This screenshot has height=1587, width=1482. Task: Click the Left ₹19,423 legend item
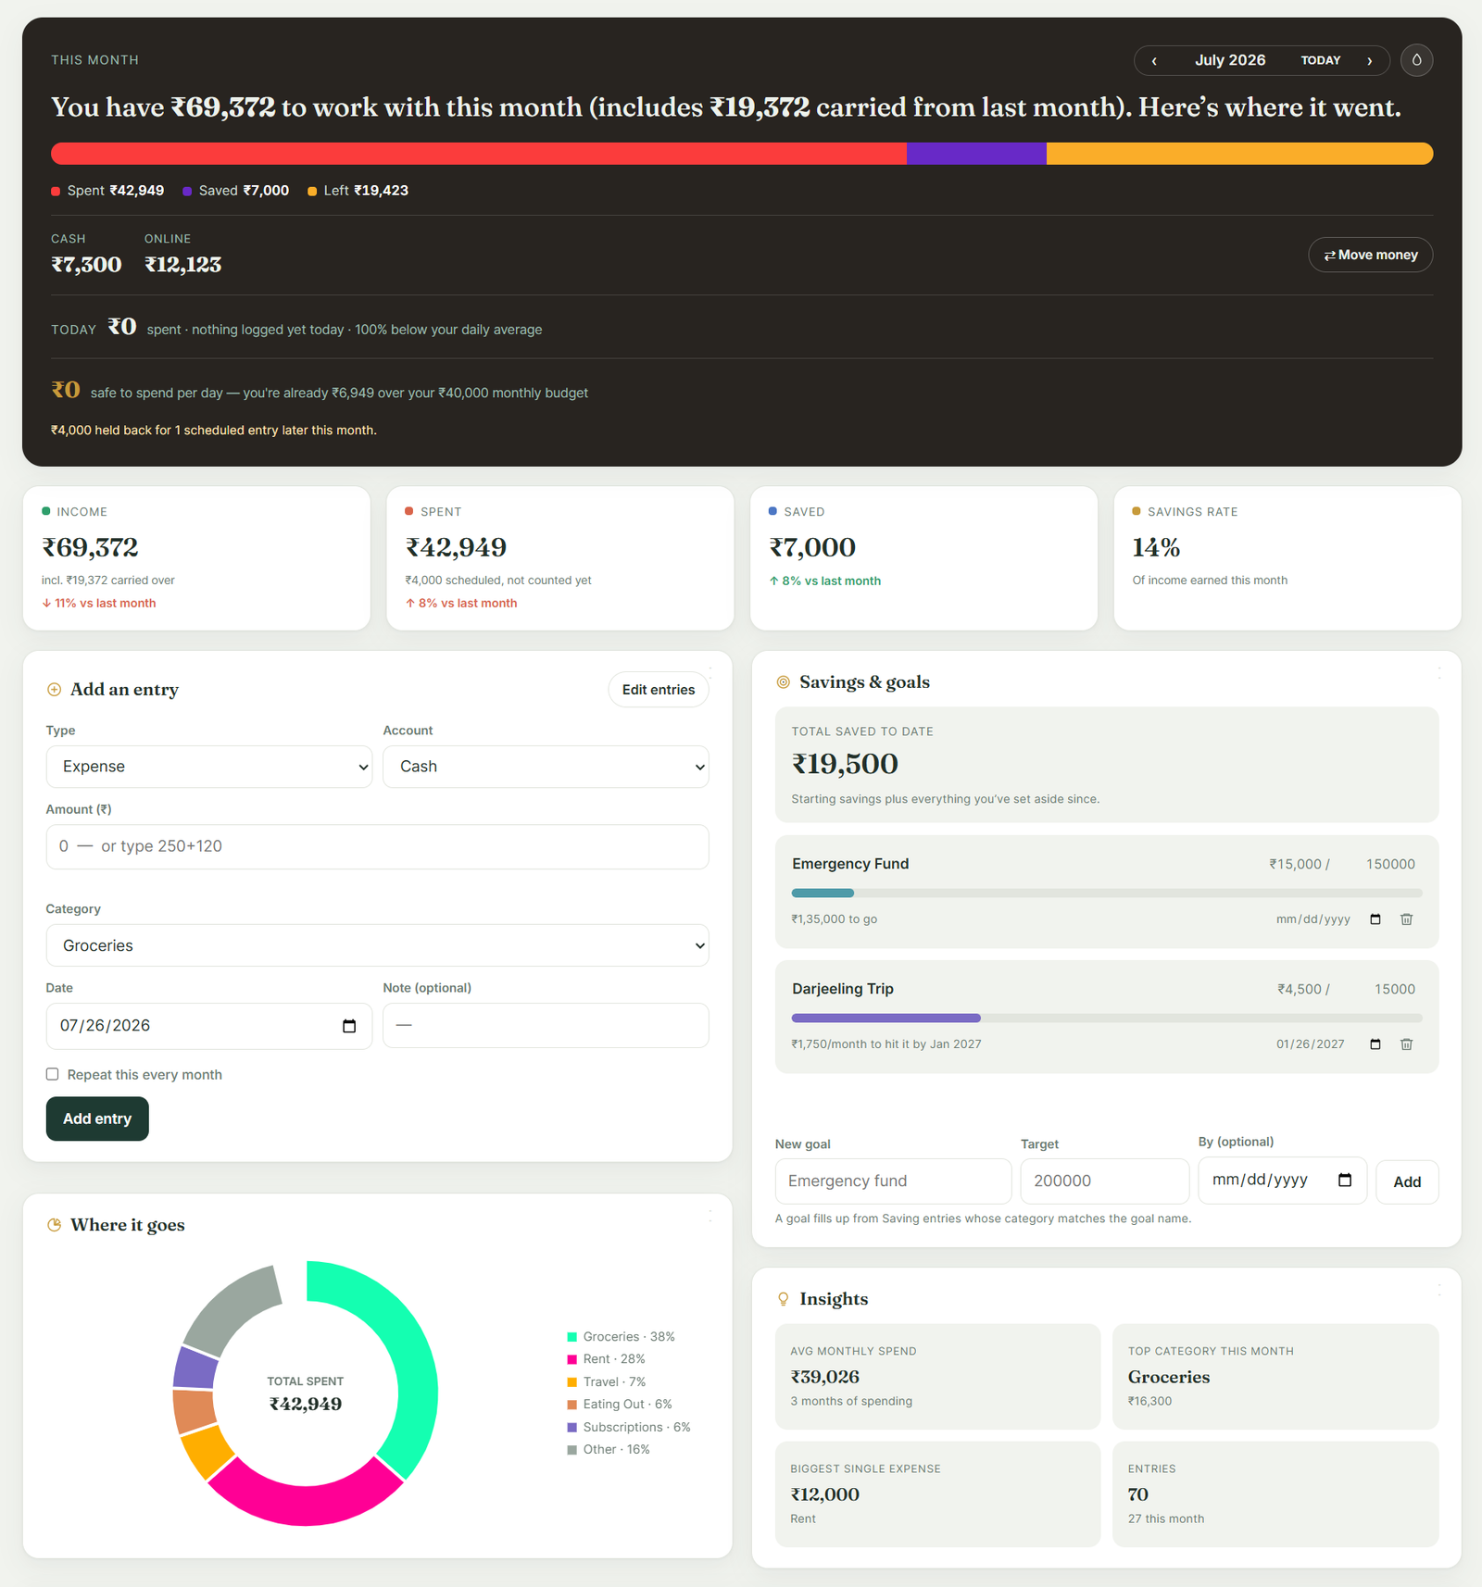(358, 191)
